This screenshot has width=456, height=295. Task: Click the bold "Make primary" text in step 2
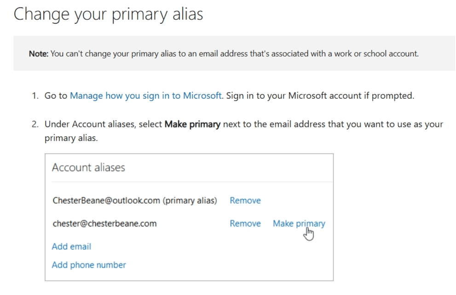(x=192, y=124)
